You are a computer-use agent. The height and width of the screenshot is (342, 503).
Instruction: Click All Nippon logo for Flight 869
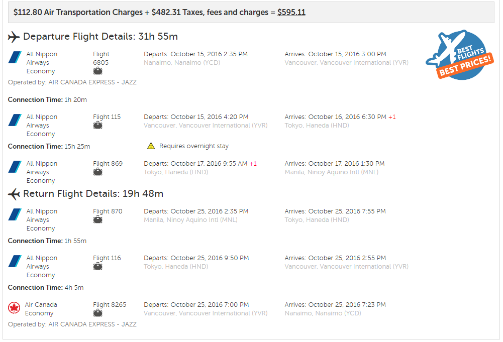point(15,167)
